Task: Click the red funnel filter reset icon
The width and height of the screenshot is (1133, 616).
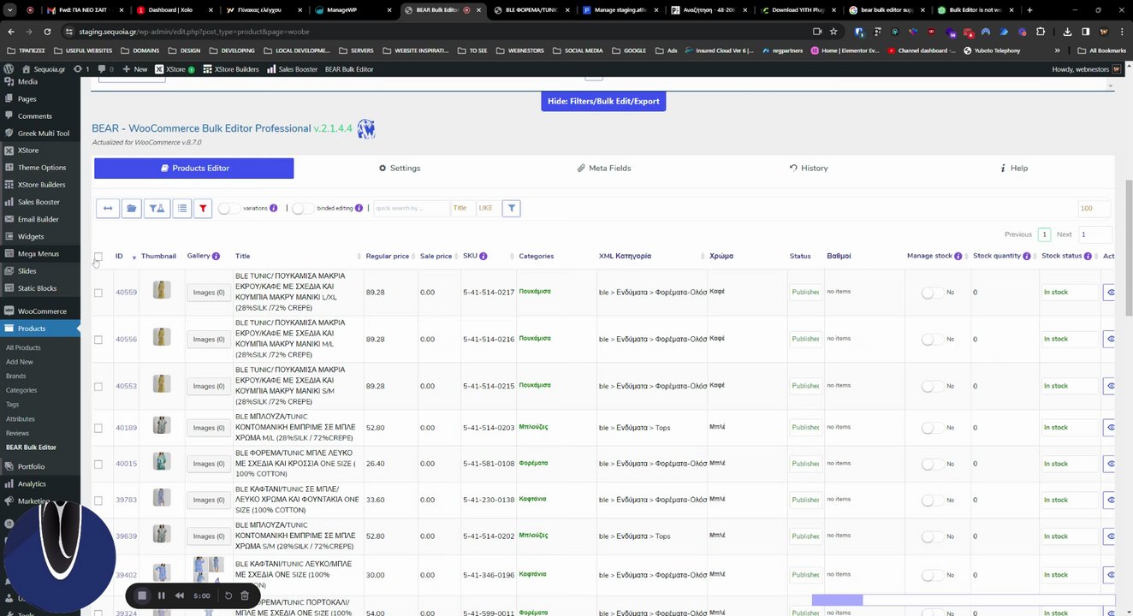Action: (x=203, y=208)
